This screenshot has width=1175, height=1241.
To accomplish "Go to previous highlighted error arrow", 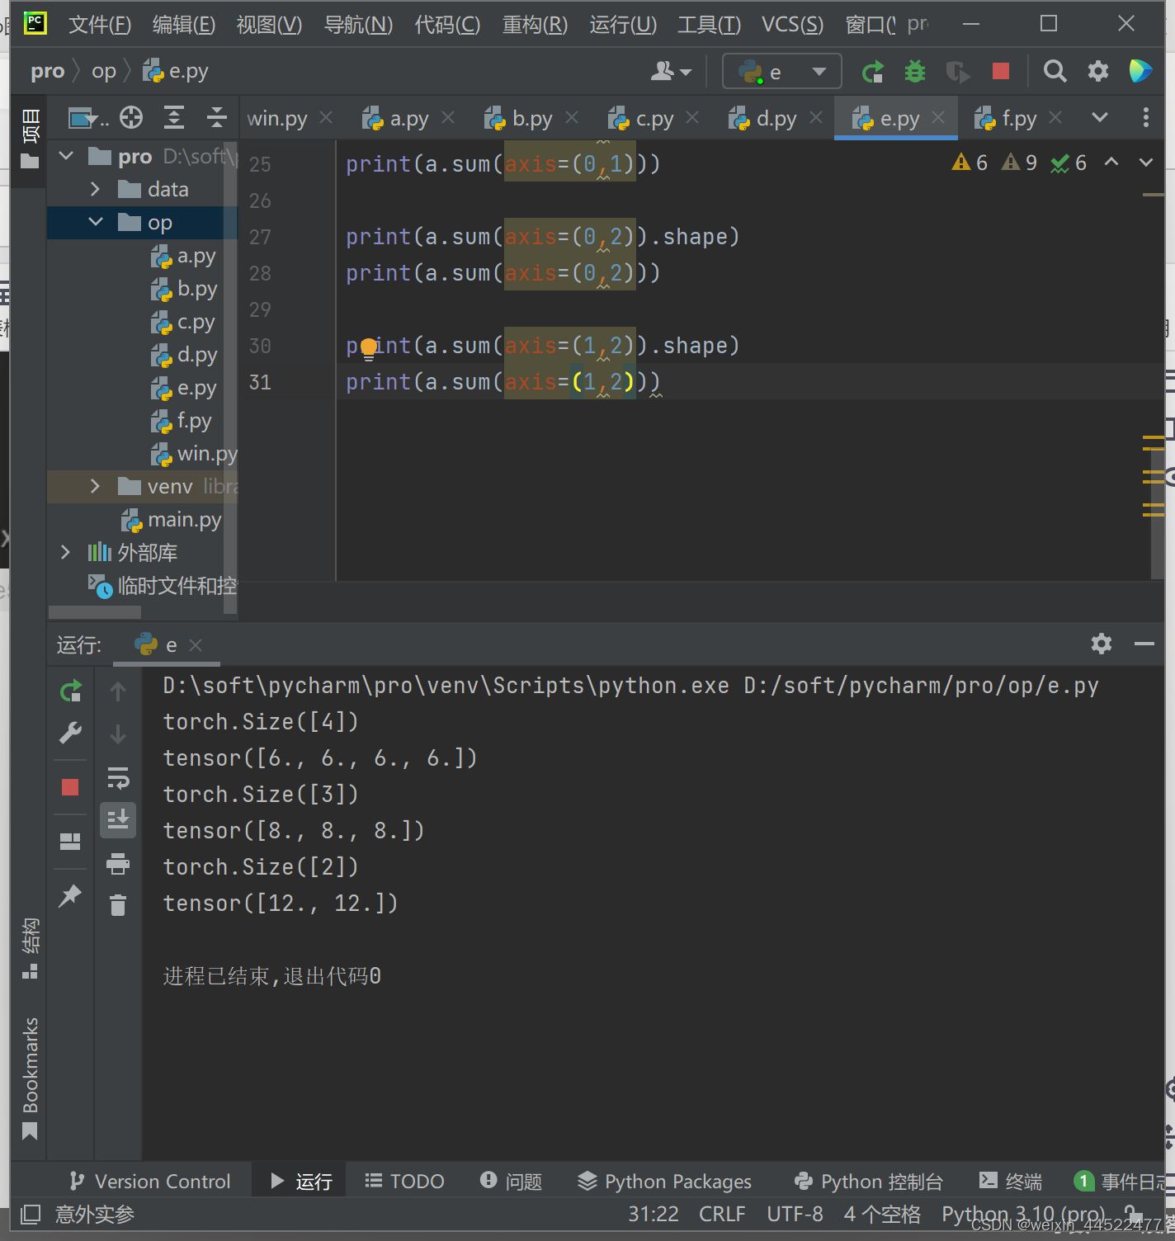I will pos(1111,162).
